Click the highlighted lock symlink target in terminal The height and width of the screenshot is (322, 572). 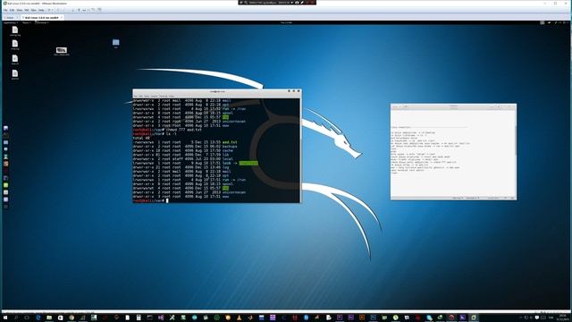click(x=248, y=163)
